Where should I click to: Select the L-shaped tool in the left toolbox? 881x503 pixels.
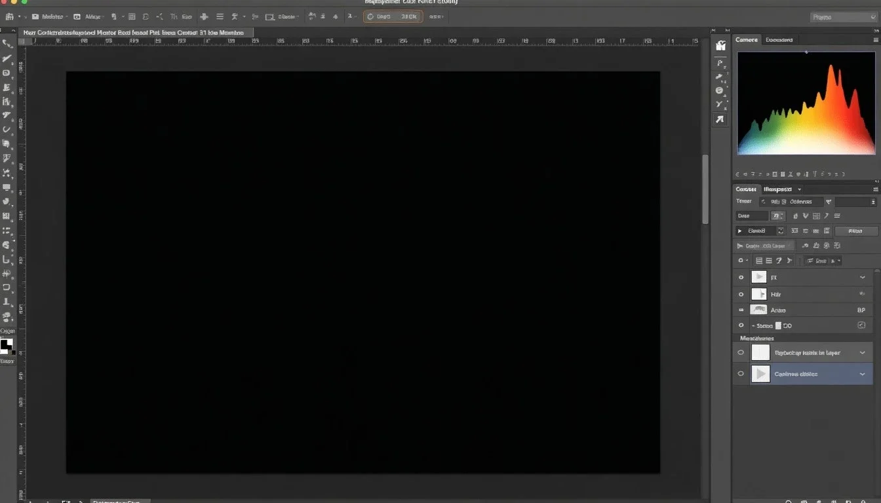point(7,259)
